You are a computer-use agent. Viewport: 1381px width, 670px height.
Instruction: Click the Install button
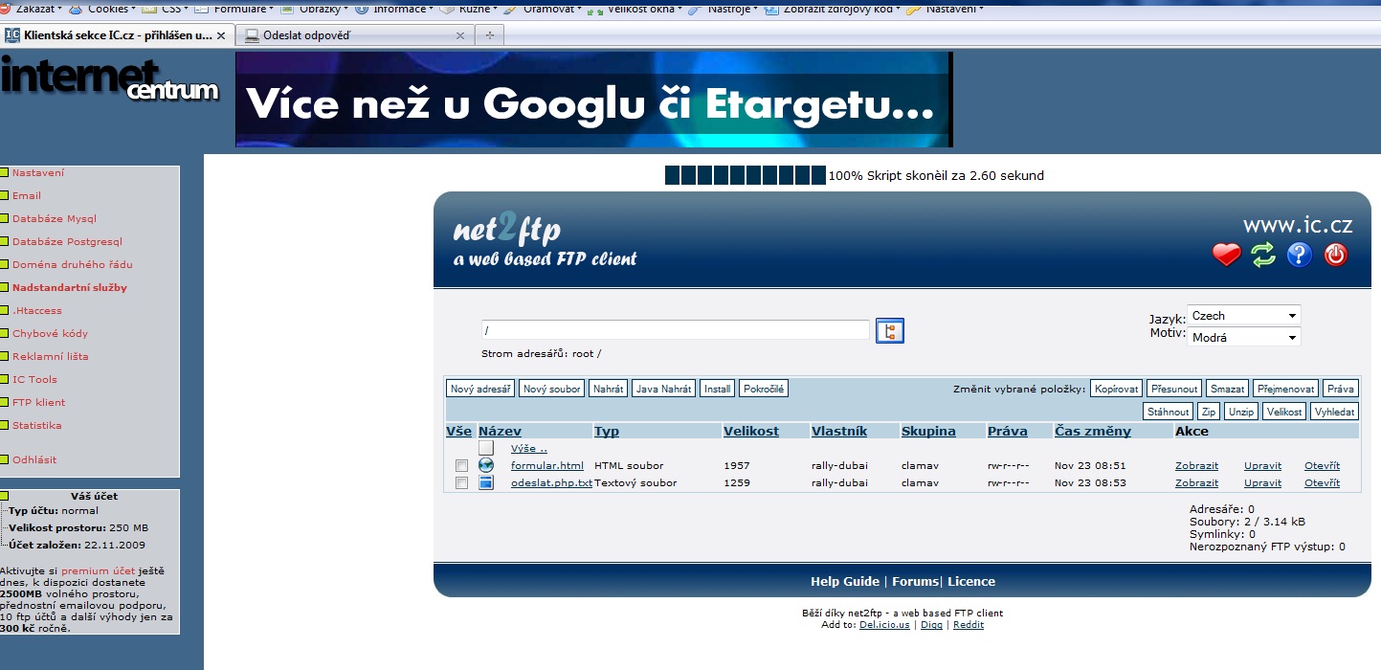(717, 389)
